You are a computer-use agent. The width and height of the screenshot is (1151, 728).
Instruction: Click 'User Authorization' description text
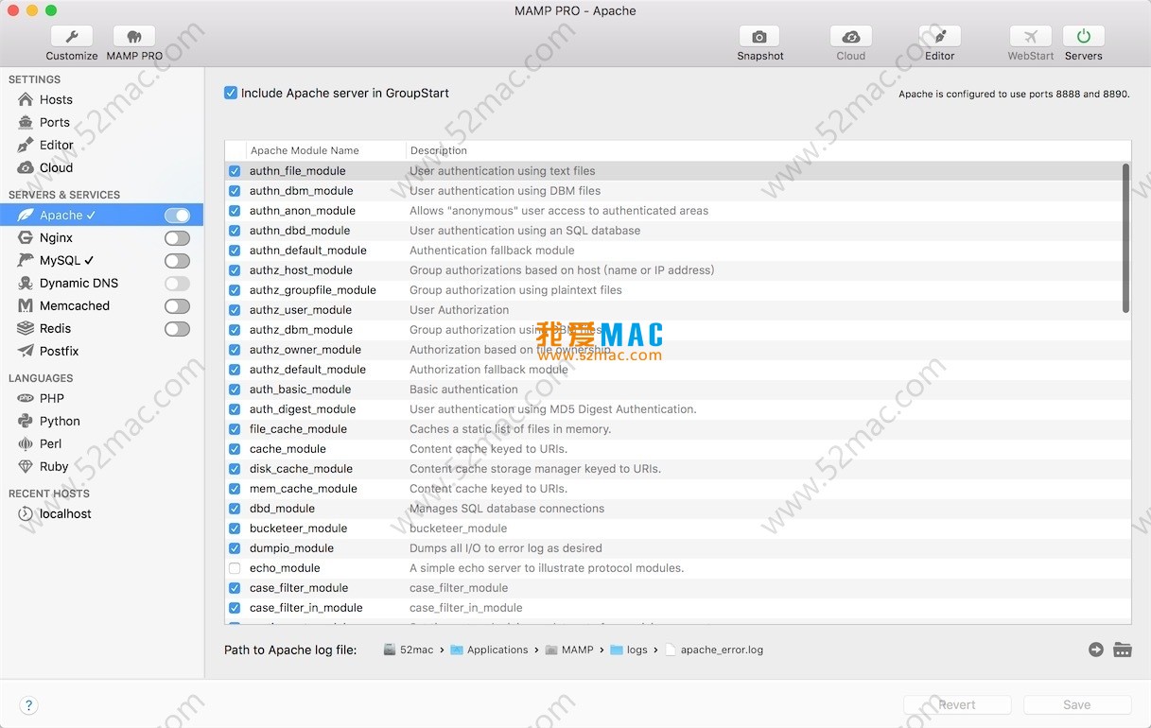459,310
